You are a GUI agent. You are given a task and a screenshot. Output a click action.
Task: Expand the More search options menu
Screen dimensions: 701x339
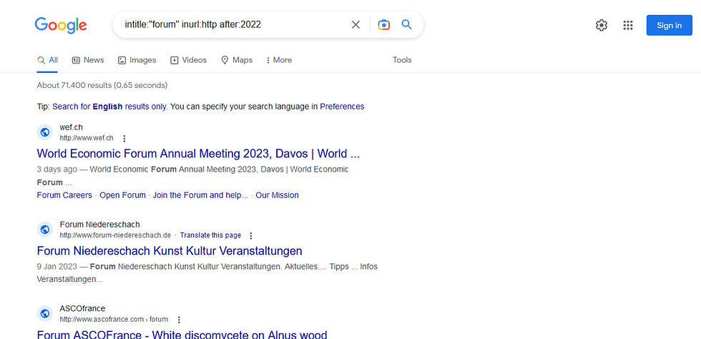(x=279, y=60)
